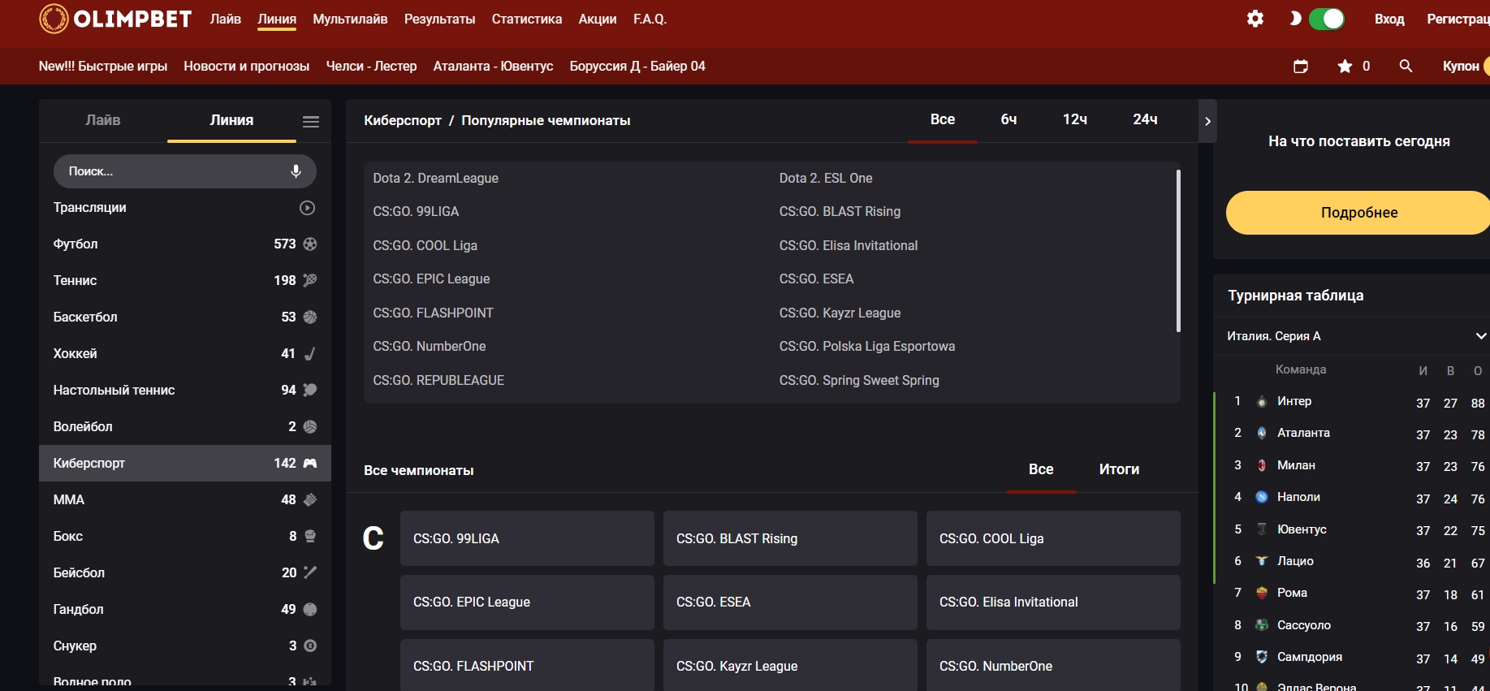Open the sidebar hamburger menu icon

pyautogui.click(x=310, y=122)
